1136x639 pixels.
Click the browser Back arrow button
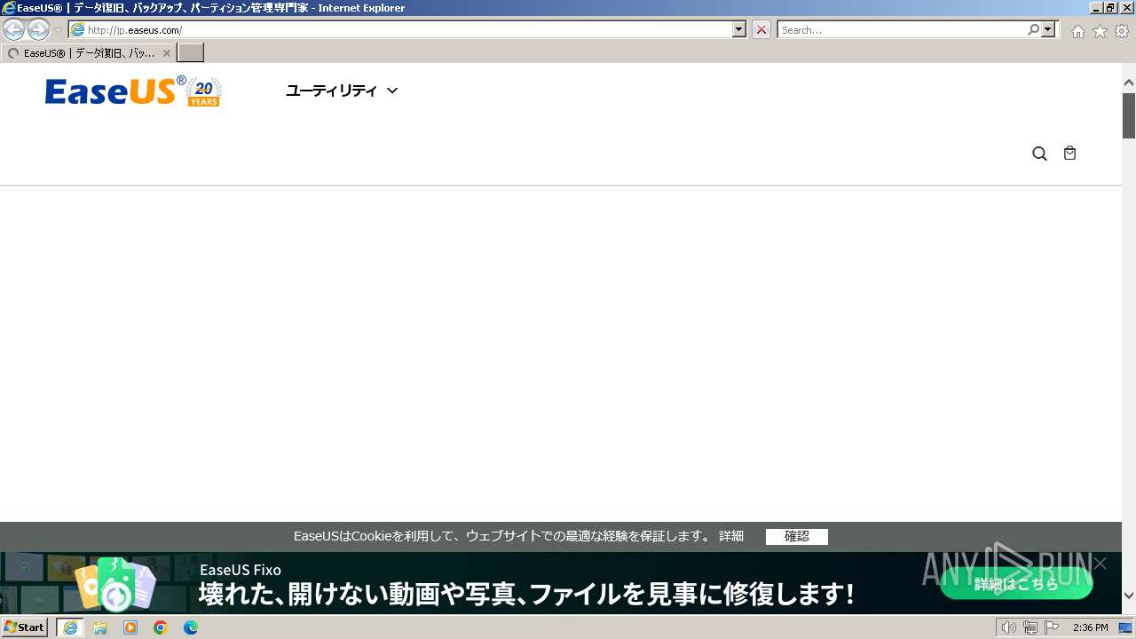coord(13,30)
